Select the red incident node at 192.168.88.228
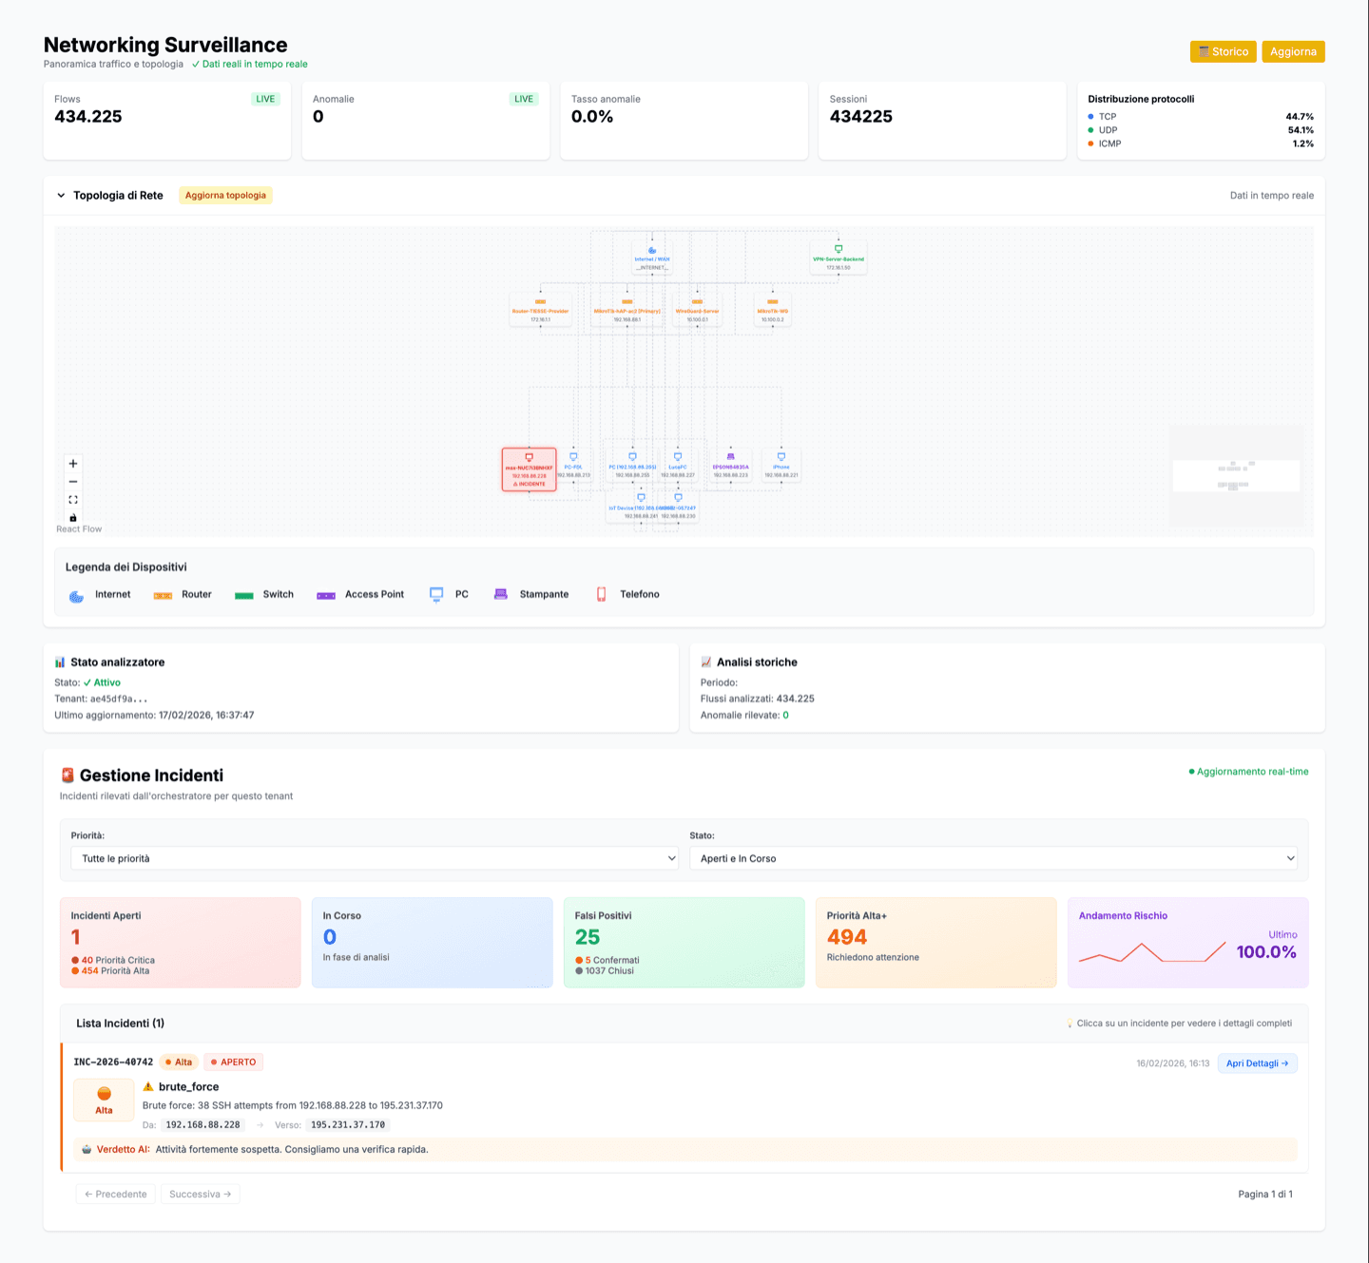Screen dimensions: 1369x1263 point(529,469)
